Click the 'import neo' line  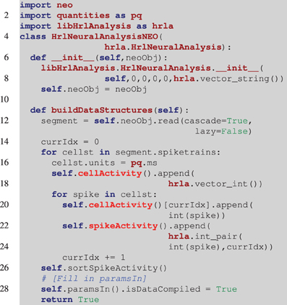[x=46, y=5]
